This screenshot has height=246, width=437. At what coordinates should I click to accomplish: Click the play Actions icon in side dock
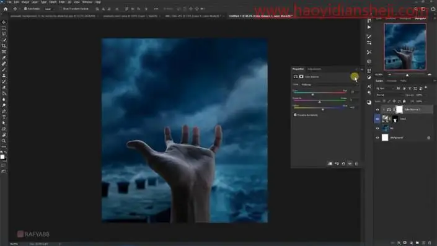pyautogui.click(x=369, y=27)
